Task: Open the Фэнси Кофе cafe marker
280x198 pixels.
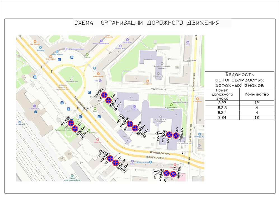Action: tap(99, 74)
